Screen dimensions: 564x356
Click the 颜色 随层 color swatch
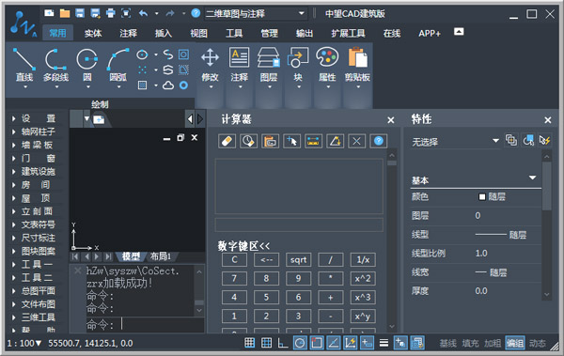click(482, 196)
